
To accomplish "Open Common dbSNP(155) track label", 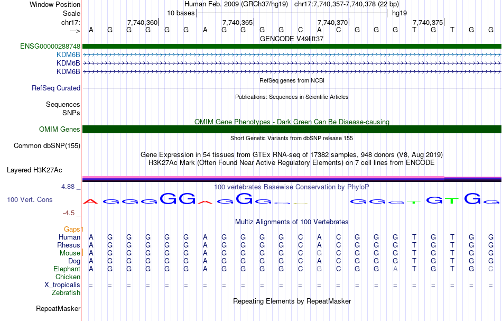I will click(x=47, y=146).
